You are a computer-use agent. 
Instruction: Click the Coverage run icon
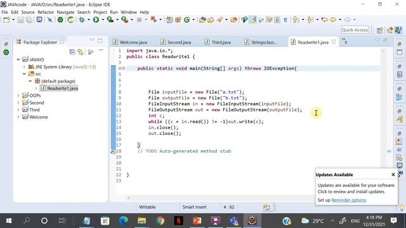[110, 20]
